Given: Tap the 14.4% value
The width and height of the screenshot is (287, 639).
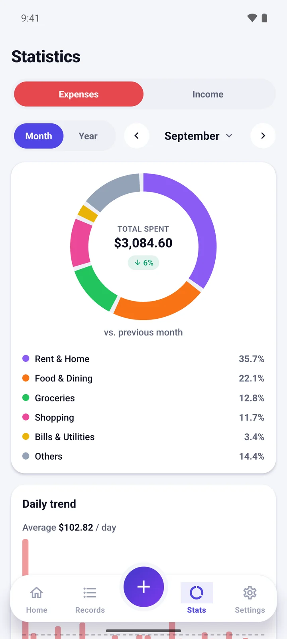Looking at the screenshot, I should click(252, 456).
